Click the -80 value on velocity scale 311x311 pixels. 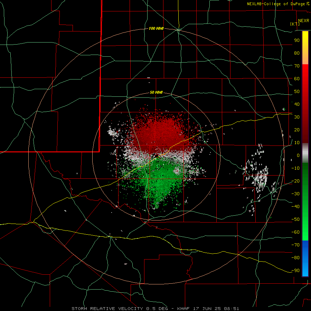click(x=295, y=258)
